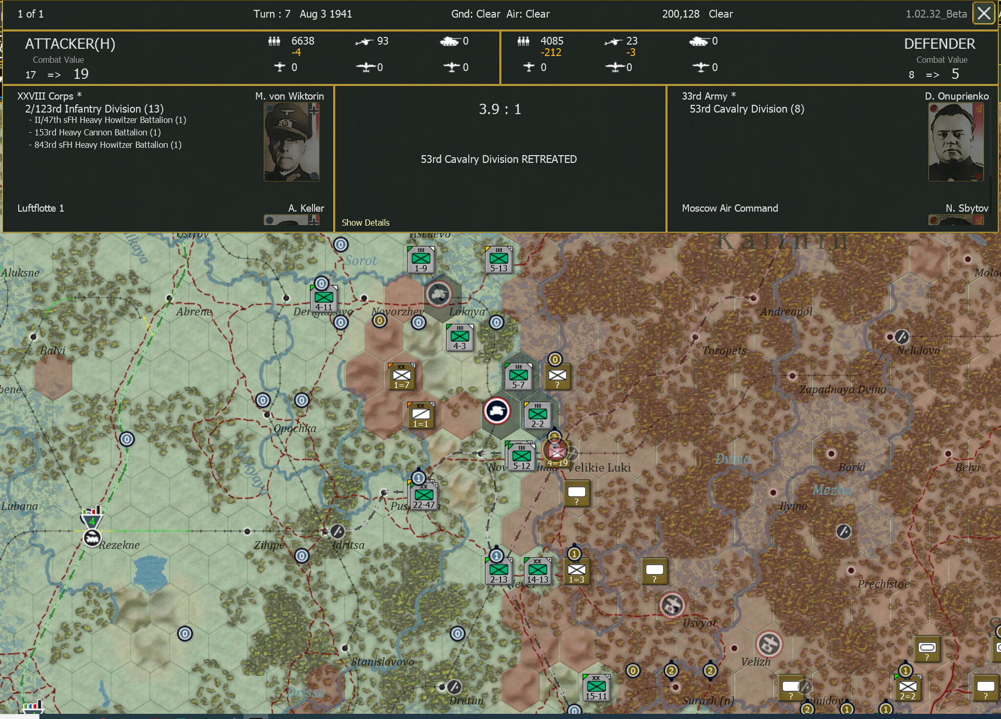Click the 2/123rd Infantry Division entry
The width and height of the screenshot is (1001, 719).
94,109
